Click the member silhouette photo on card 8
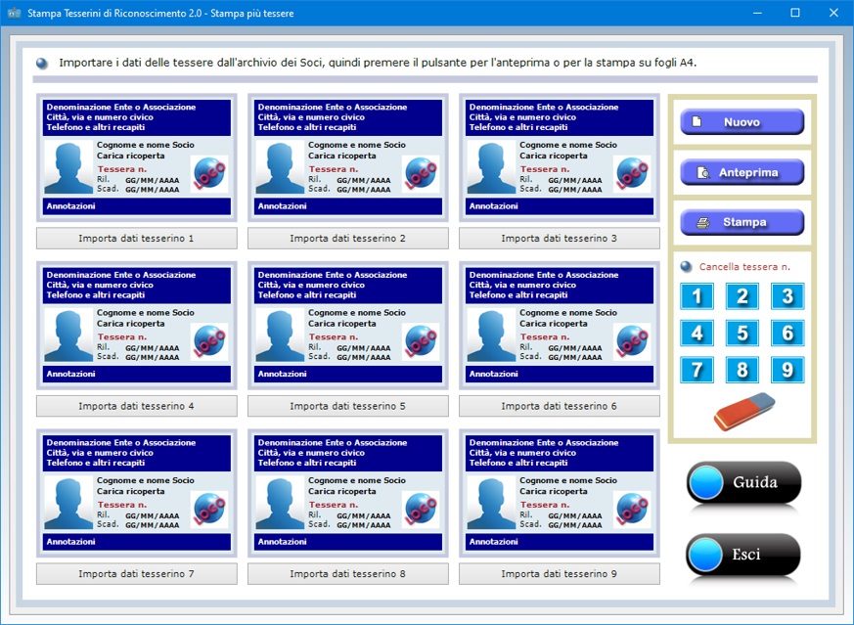The width and height of the screenshot is (854, 625). pos(280,503)
